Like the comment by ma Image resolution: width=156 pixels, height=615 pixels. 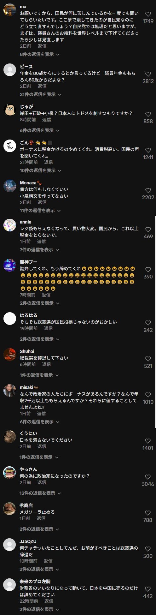pos(148,14)
